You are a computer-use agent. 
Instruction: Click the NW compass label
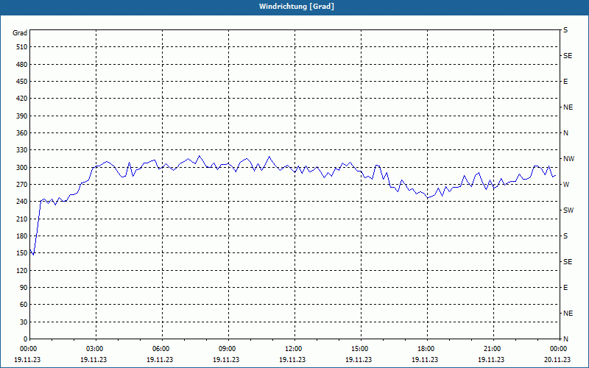[x=568, y=159]
